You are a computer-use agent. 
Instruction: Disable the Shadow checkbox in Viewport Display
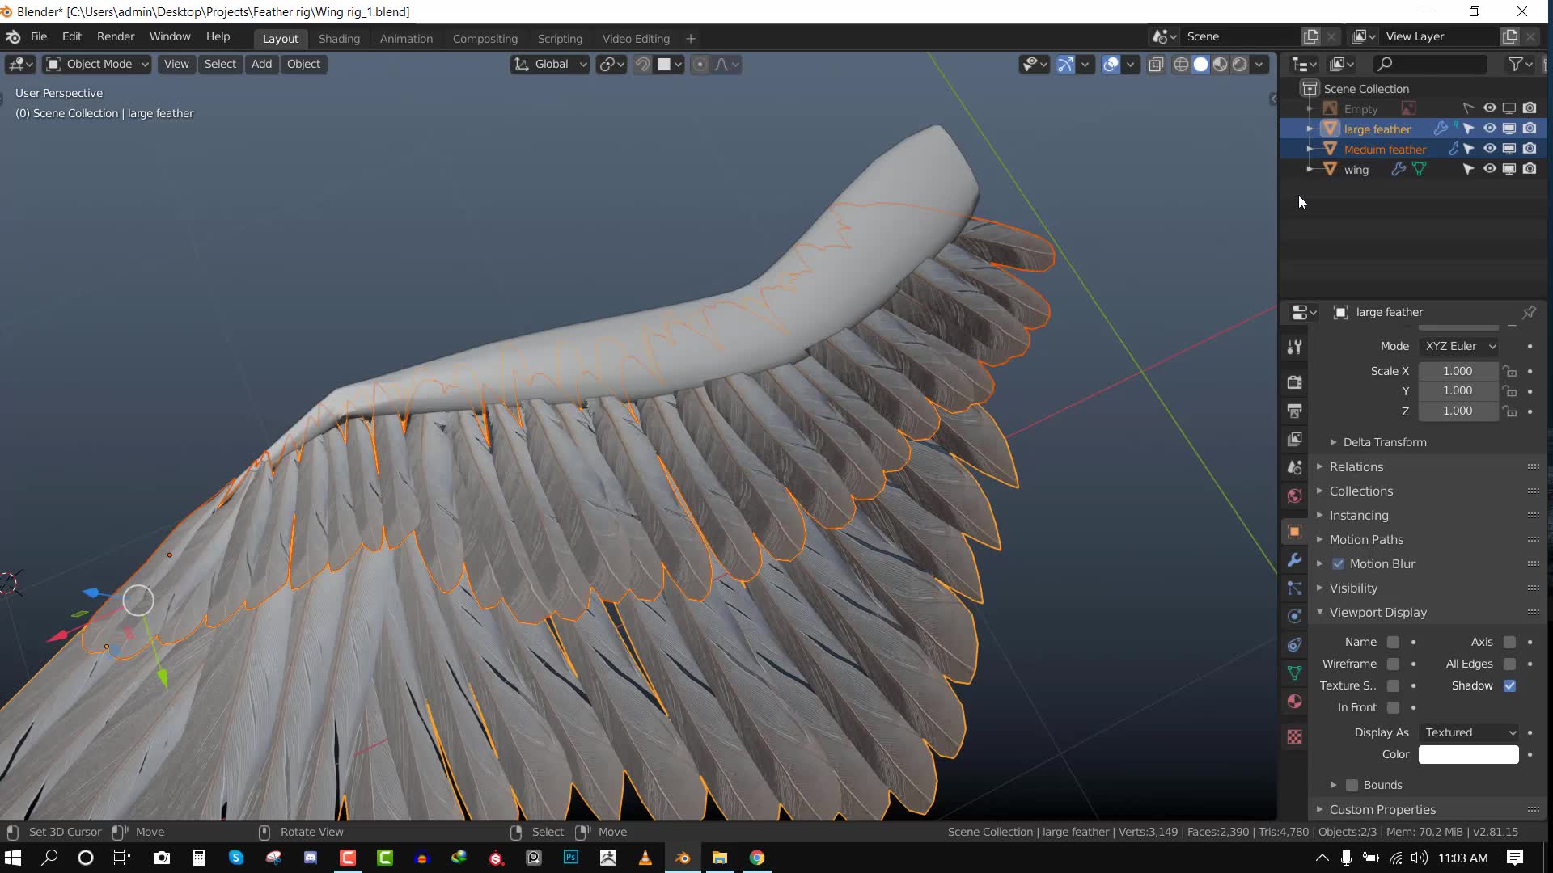tap(1511, 685)
